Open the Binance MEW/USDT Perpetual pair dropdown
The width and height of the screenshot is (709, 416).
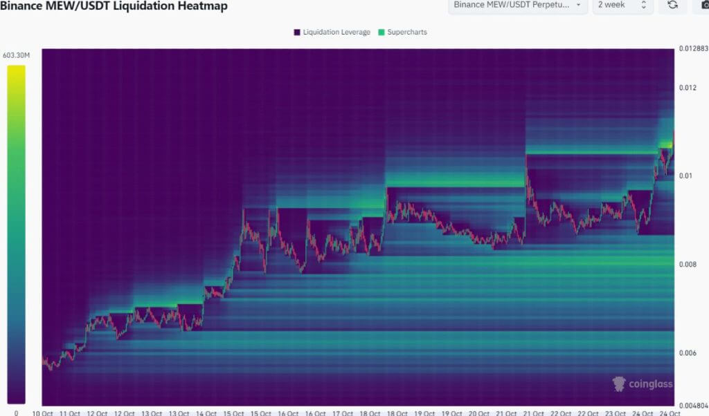tap(517, 5)
